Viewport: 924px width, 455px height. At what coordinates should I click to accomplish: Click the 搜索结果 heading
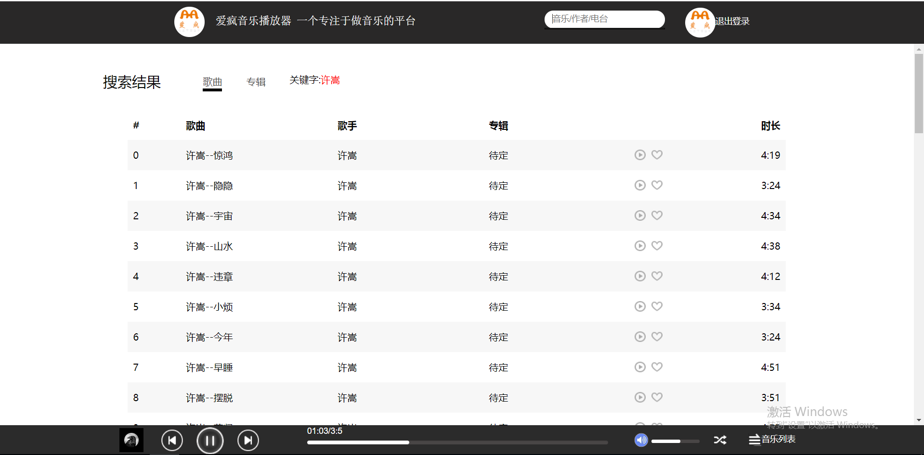tap(132, 82)
